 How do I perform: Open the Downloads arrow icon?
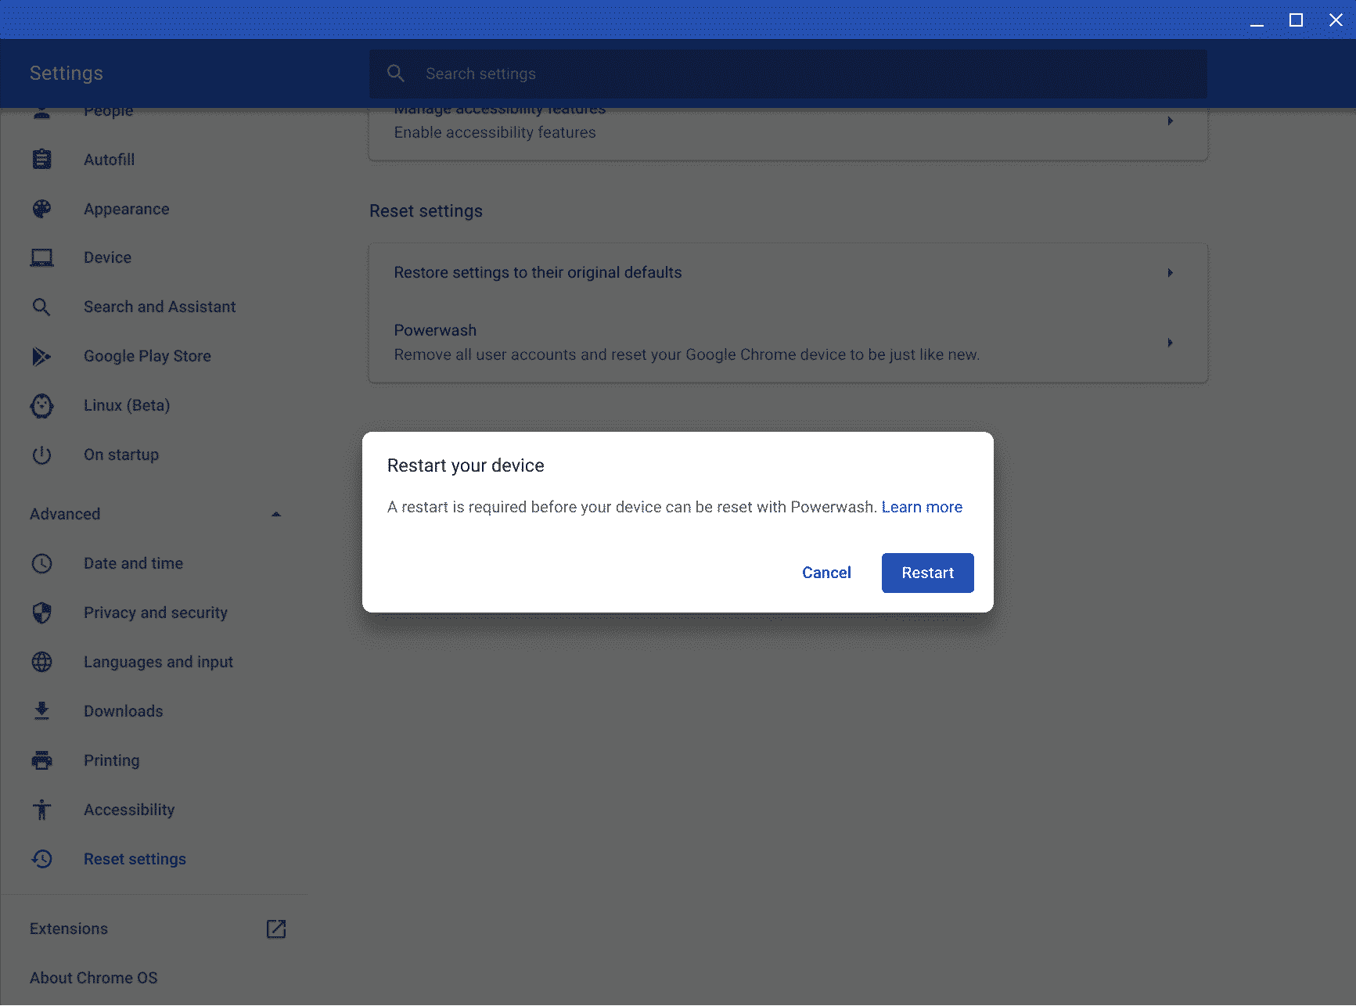click(41, 710)
